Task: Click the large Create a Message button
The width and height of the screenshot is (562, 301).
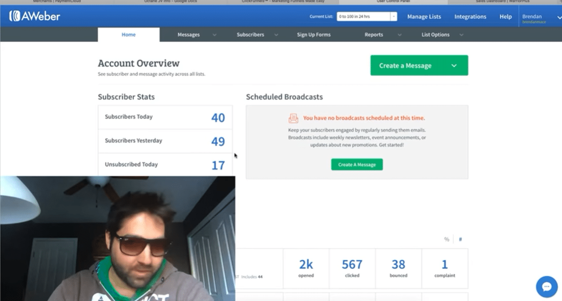Action: pos(419,65)
